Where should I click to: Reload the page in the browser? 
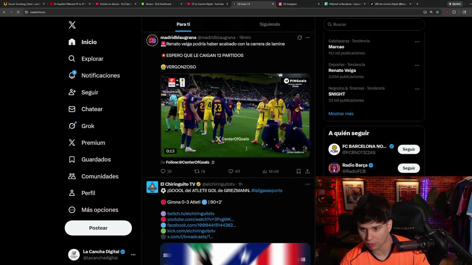tap(18, 12)
